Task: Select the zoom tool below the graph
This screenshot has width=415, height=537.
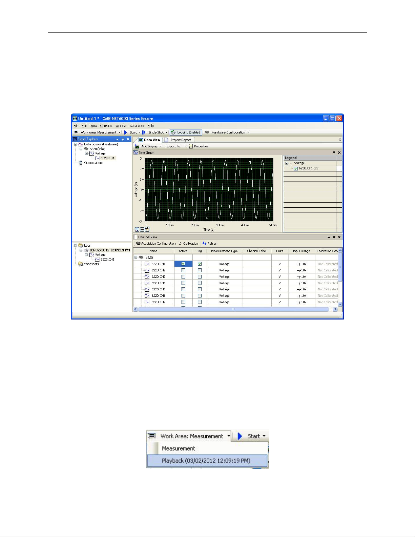Action: 137,229
